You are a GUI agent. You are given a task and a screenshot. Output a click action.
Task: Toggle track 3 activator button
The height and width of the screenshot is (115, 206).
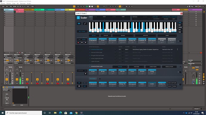(x=27, y=79)
